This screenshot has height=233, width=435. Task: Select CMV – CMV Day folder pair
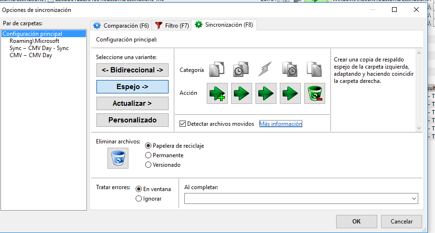point(31,55)
